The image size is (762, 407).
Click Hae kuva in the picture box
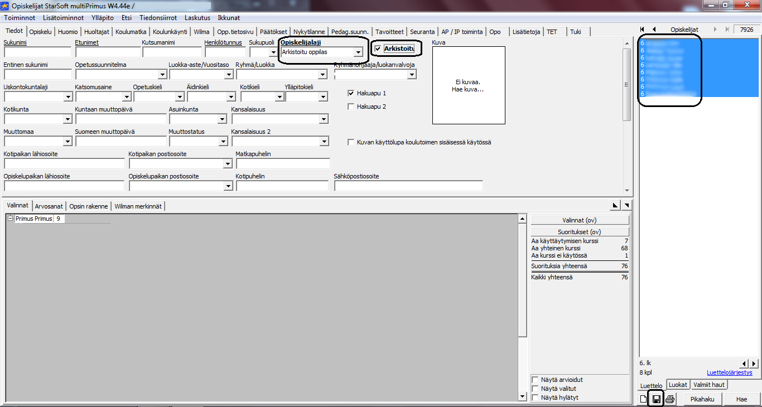coord(467,89)
